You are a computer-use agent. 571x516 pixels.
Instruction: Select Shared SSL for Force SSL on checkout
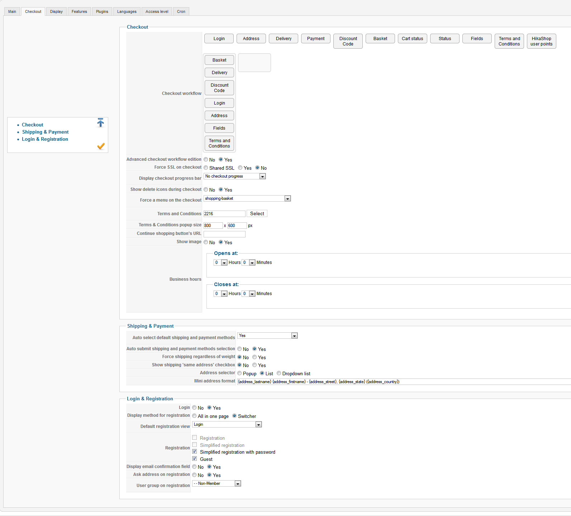[206, 168]
